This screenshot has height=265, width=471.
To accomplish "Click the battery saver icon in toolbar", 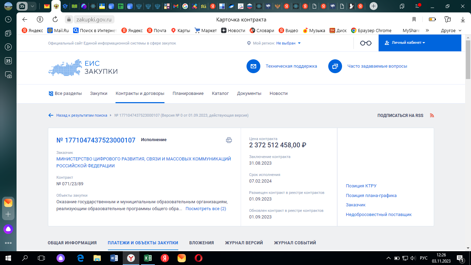I will pos(432,19).
